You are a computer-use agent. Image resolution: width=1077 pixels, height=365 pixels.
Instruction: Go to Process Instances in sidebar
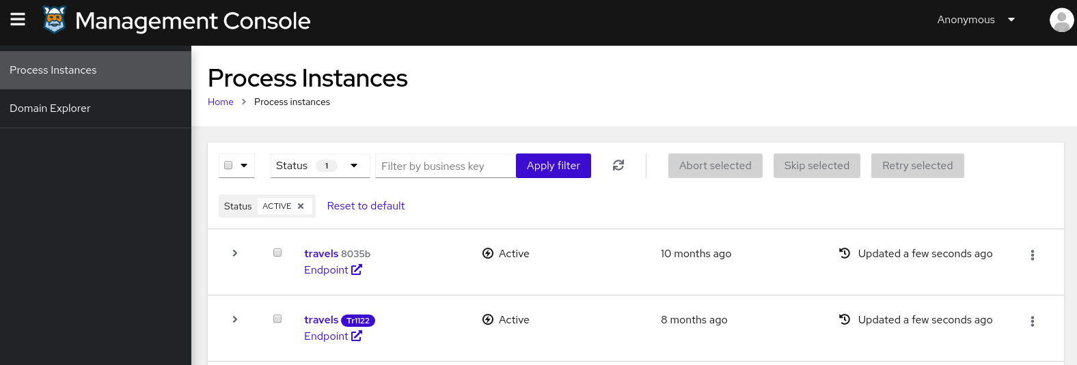[x=96, y=70]
